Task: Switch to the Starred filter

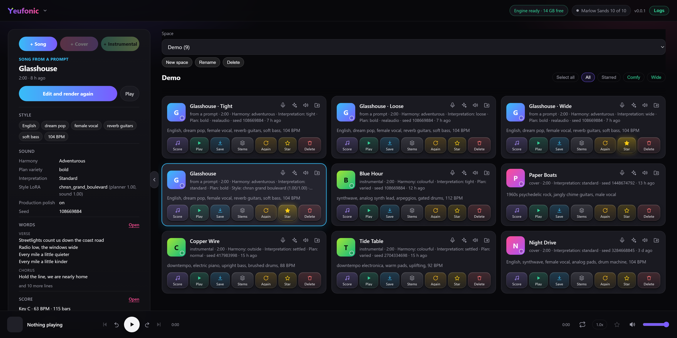Action: [x=609, y=77]
